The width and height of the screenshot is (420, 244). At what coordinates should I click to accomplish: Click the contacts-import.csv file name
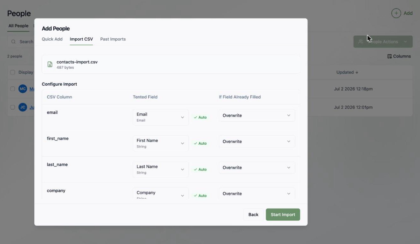(77, 62)
